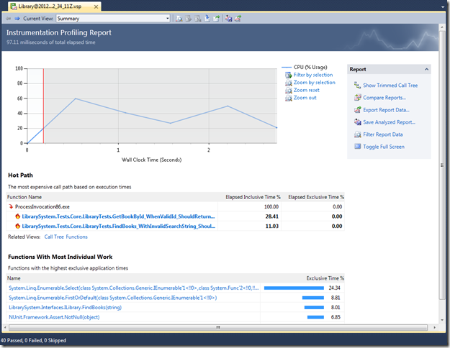The width and height of the screenshot is (450, 348).
Task: Click the red arrow icon beside ProcessInvocation86.exe
Action: click(x=11, y=206)
